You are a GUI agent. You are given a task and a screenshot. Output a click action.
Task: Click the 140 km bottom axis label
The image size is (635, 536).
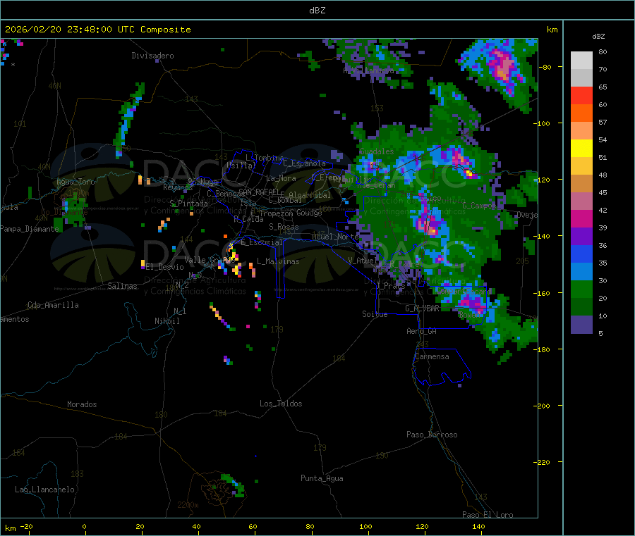[478, 526]
